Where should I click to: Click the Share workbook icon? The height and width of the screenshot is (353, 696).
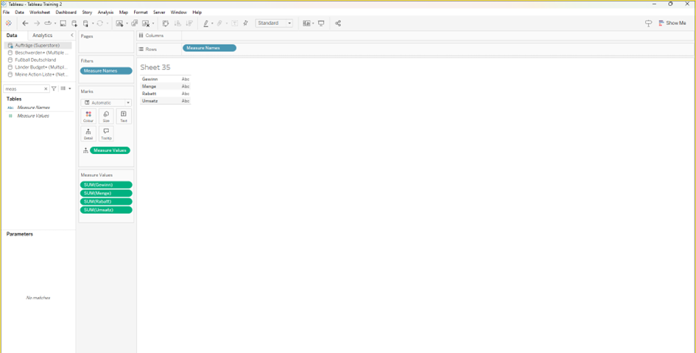338,23
